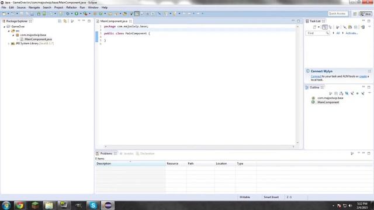Minimize the Package Explorer view

(84, 21)
